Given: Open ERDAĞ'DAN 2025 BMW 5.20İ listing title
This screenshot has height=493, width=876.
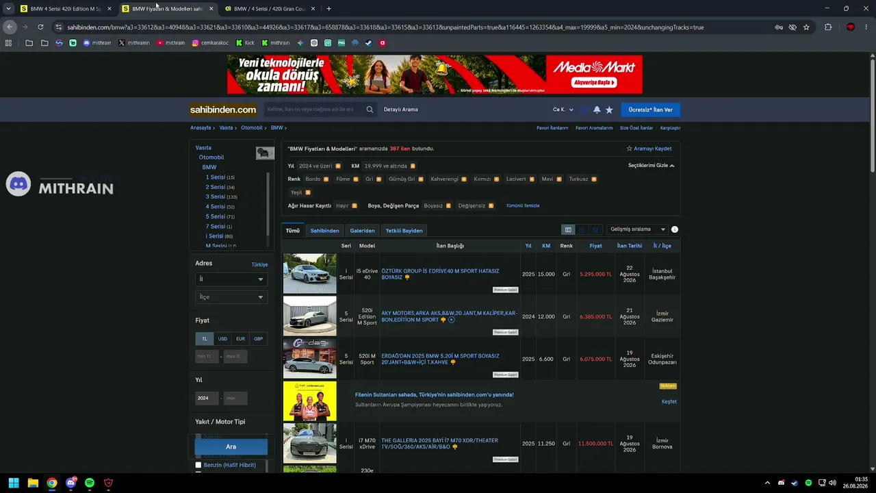Looking at the screenshot, I should [x=440, y=359].
